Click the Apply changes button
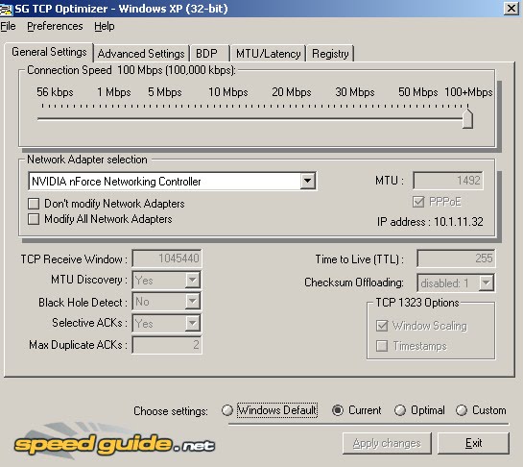Image resolution: width=523 pixels, height=467 pixels. [387, 443]
